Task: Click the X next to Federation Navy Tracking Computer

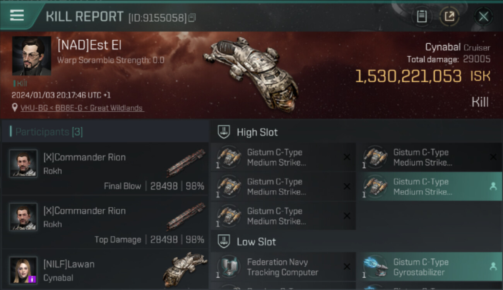Action: (347, 267)
